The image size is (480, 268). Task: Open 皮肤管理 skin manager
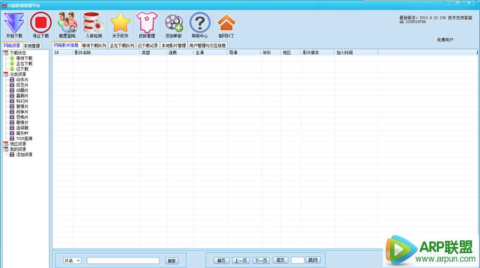(147, 23)
